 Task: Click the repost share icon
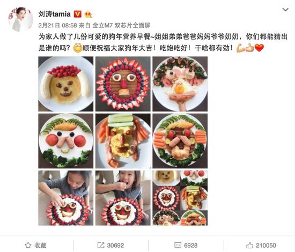pyautogui.click(x=101, y=245)
